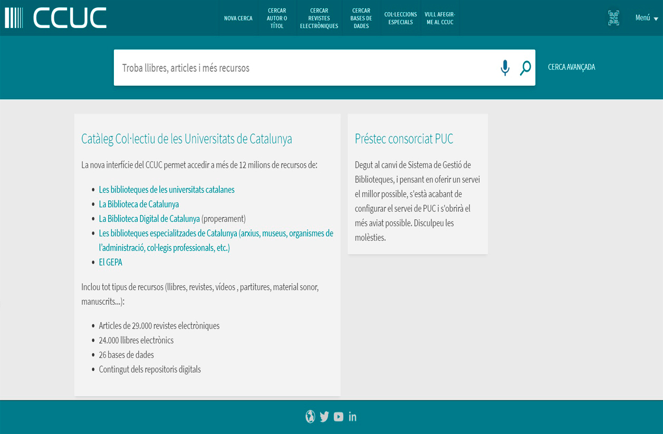This screenshot has height=434, width=663.
Task: Open 'La Biblioteca Digital de Catalunya' link
Action: (x=149, y=219)
